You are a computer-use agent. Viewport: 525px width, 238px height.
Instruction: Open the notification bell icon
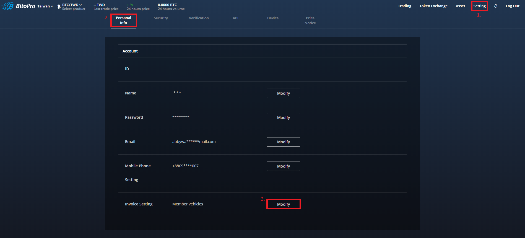pos(496,6)
